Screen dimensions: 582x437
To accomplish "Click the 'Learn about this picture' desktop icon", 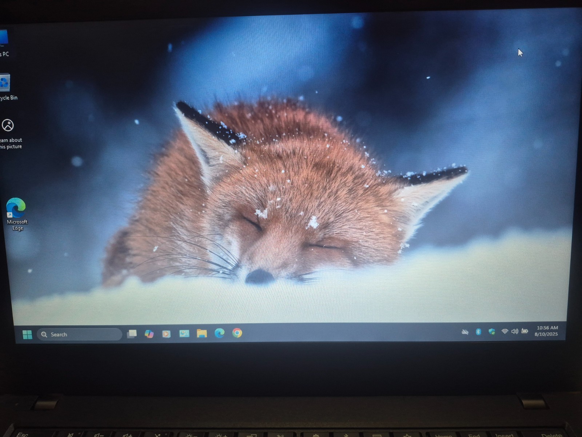I will (10, 134).
